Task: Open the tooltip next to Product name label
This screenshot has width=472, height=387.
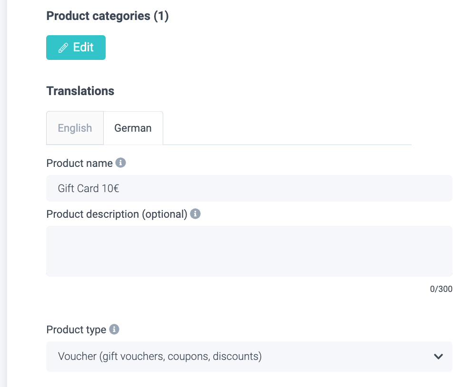Action: (x=121, y=163)
